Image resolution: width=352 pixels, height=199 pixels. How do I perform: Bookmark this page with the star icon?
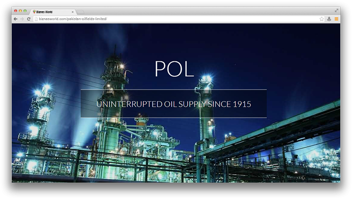tap(321, 19)
